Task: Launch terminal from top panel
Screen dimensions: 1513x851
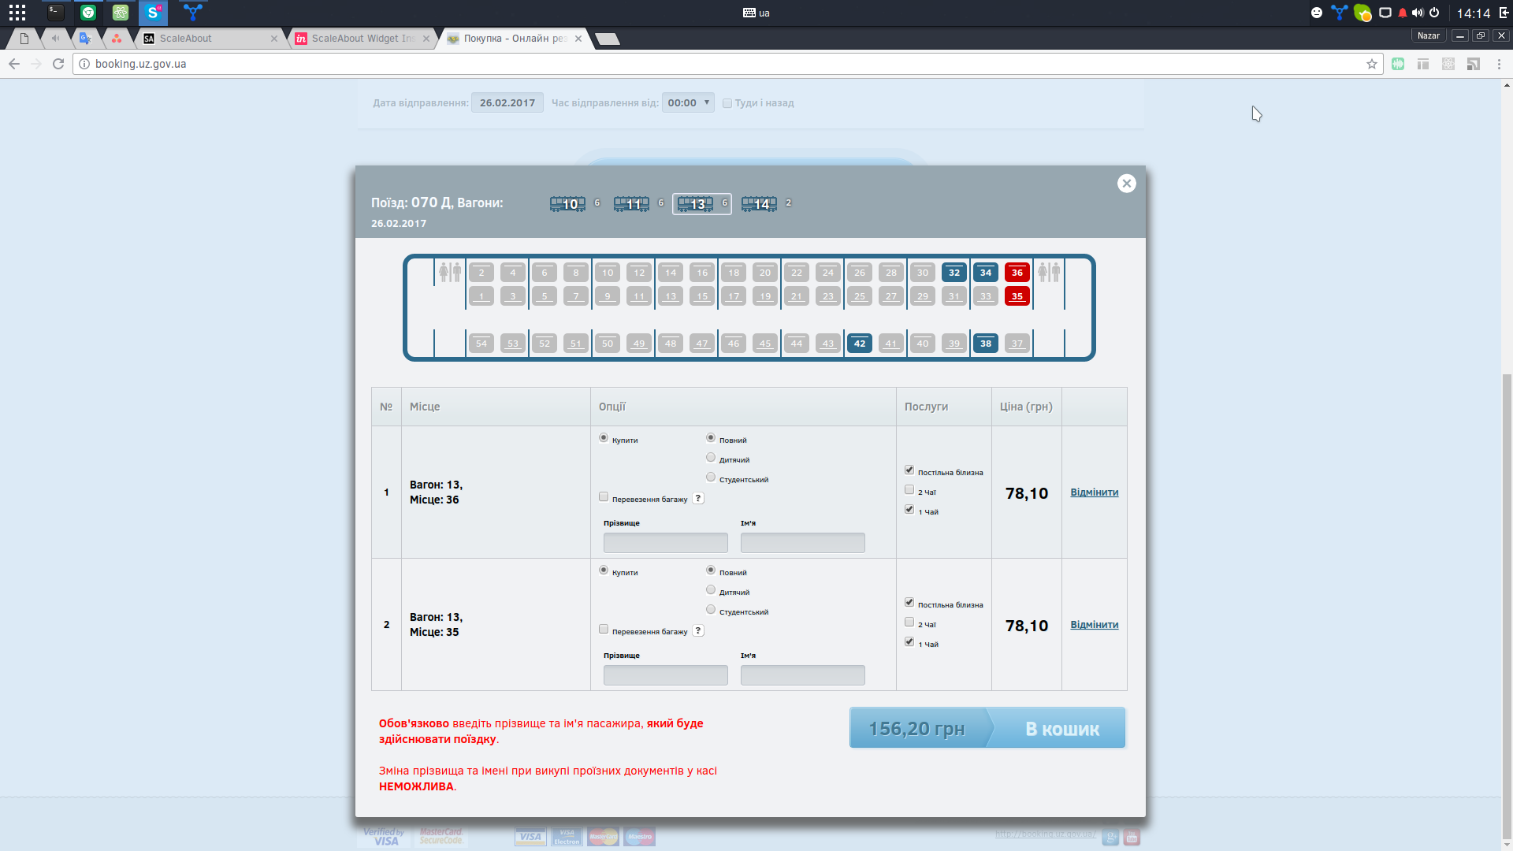Action: (55, 13)
